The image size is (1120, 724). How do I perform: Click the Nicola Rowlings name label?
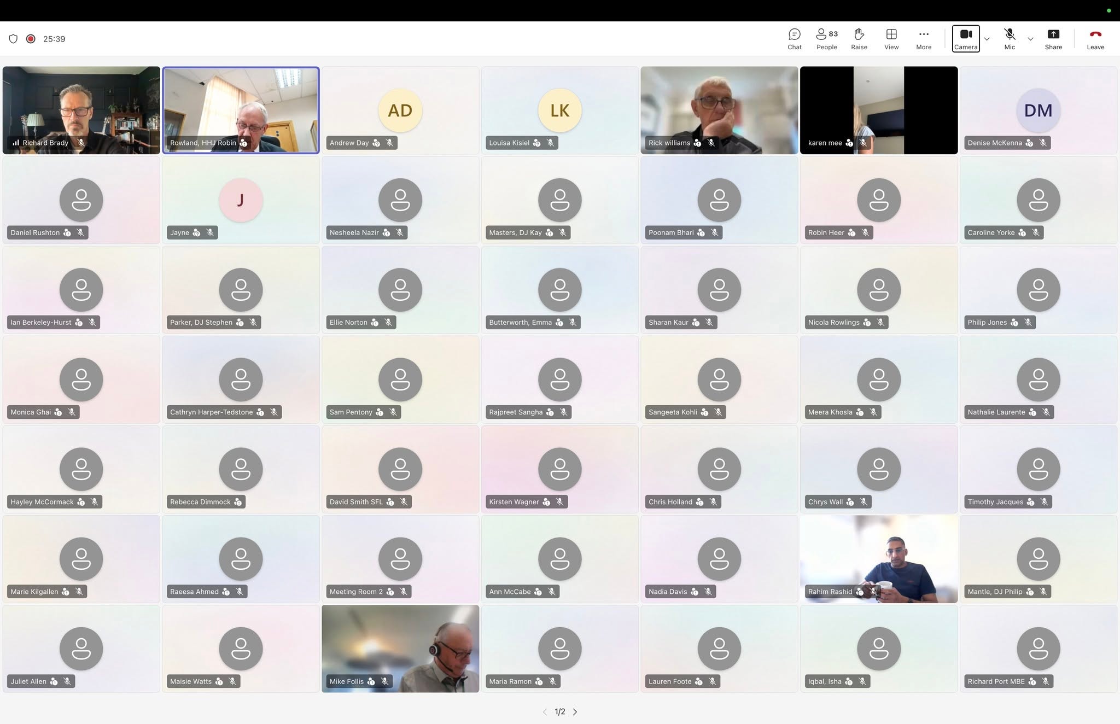click(x=833, y=322)
